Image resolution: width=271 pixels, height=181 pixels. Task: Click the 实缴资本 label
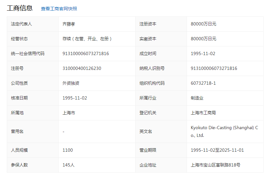pos(148,39)
